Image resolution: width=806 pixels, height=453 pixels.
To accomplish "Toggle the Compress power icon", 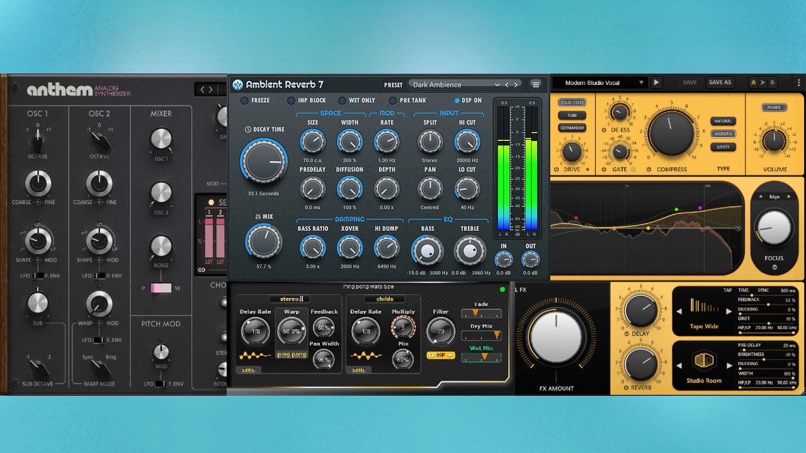I will (650, 169).
